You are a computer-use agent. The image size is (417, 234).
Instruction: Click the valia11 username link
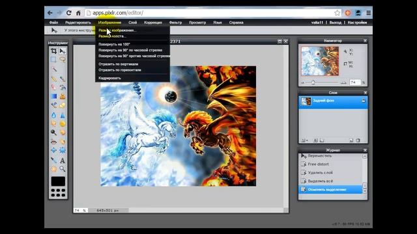coord(317,23)
